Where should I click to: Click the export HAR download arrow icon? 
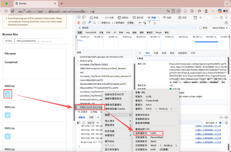coord(155,23)
